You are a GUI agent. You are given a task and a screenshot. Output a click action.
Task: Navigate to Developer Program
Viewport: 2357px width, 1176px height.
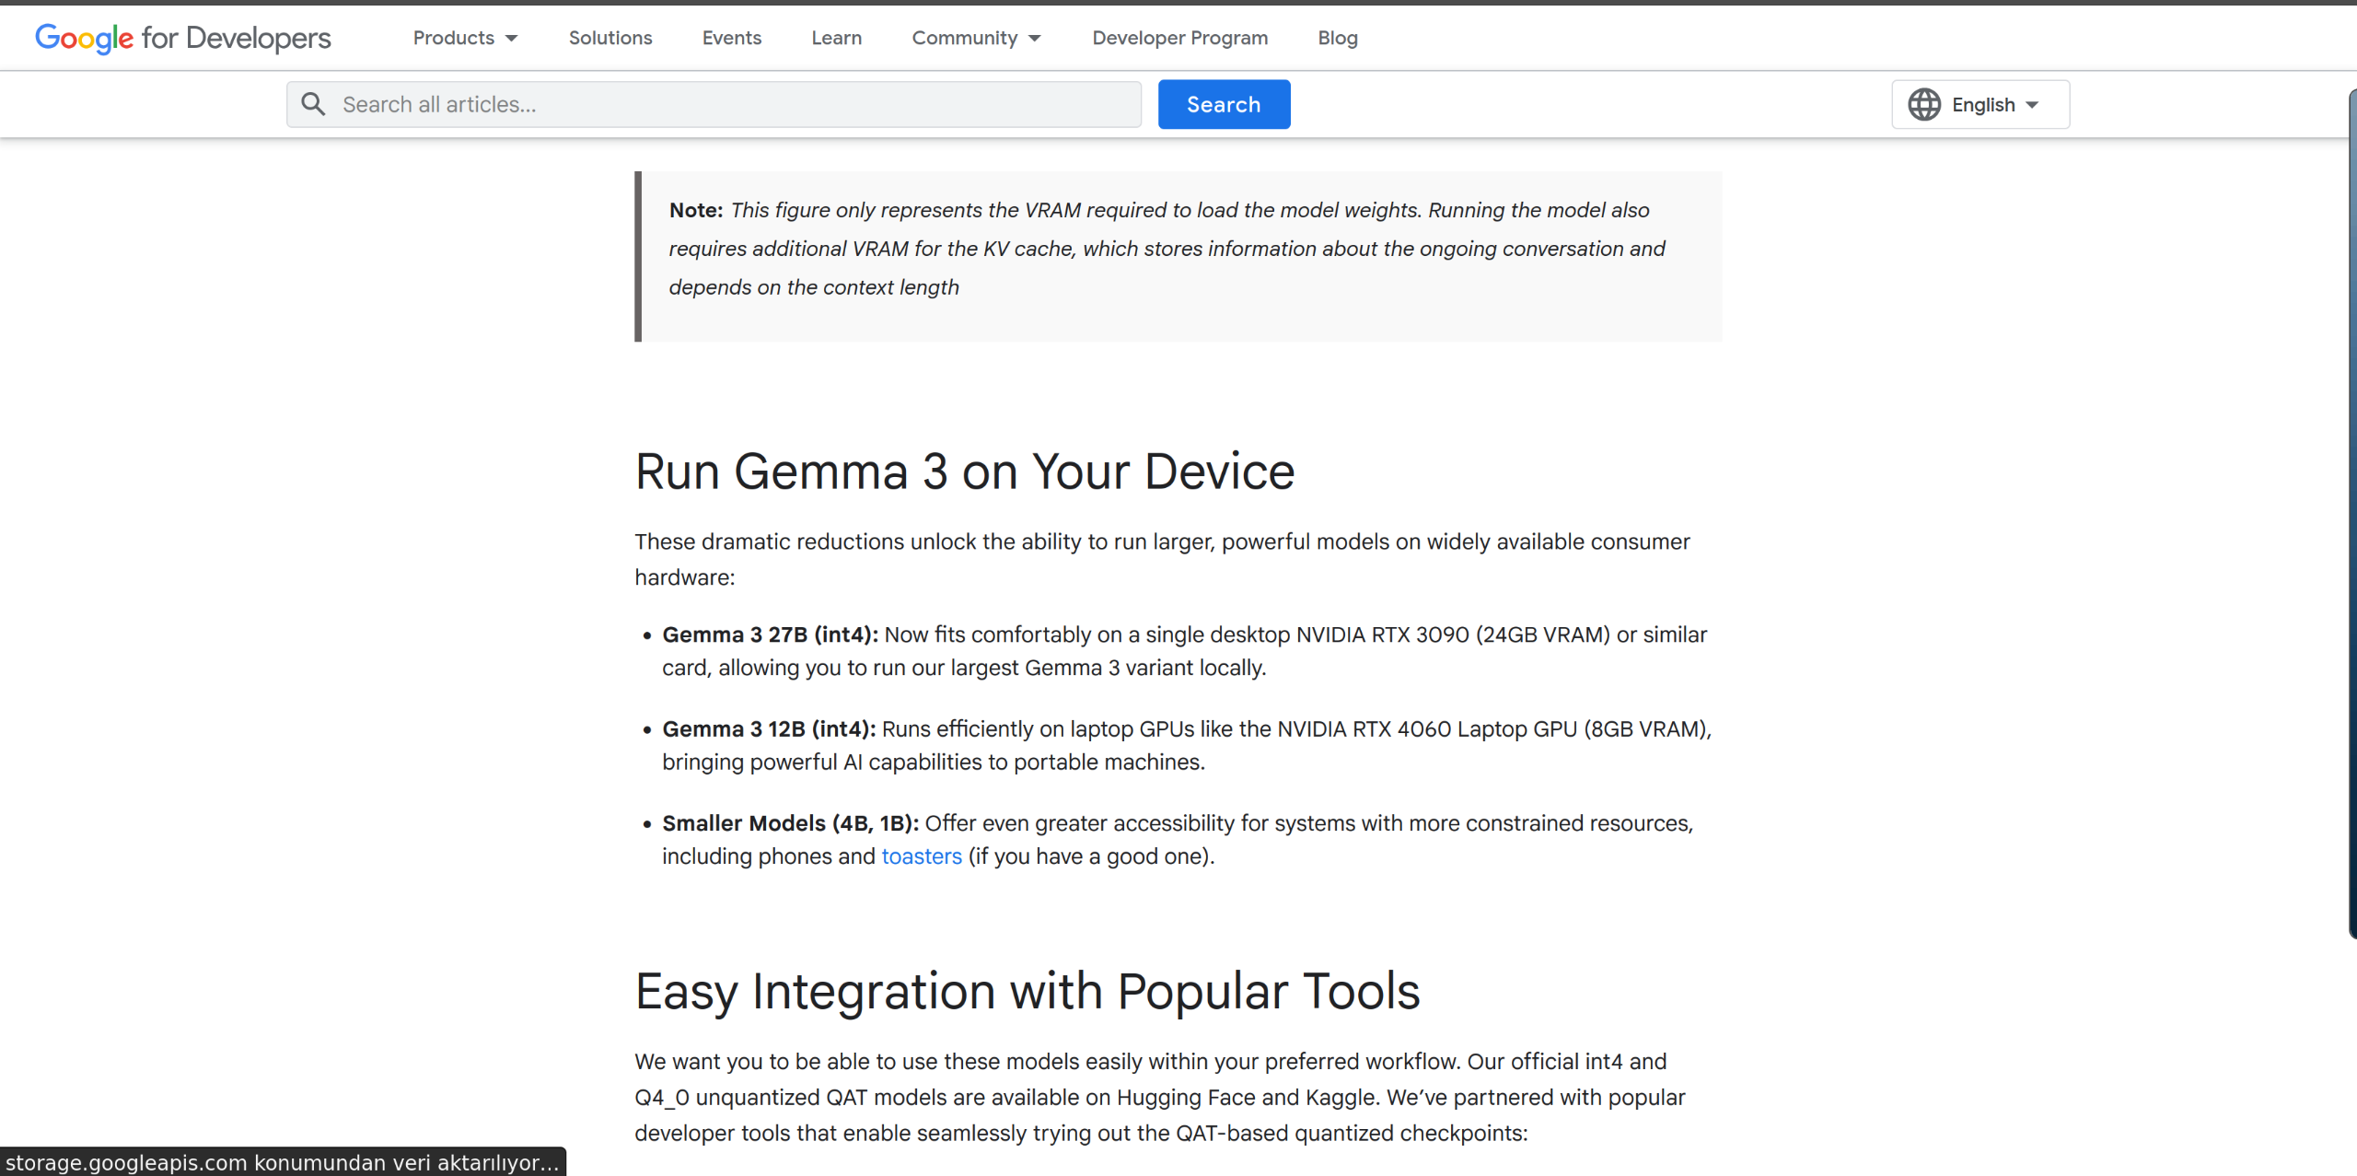(1179, 38)
